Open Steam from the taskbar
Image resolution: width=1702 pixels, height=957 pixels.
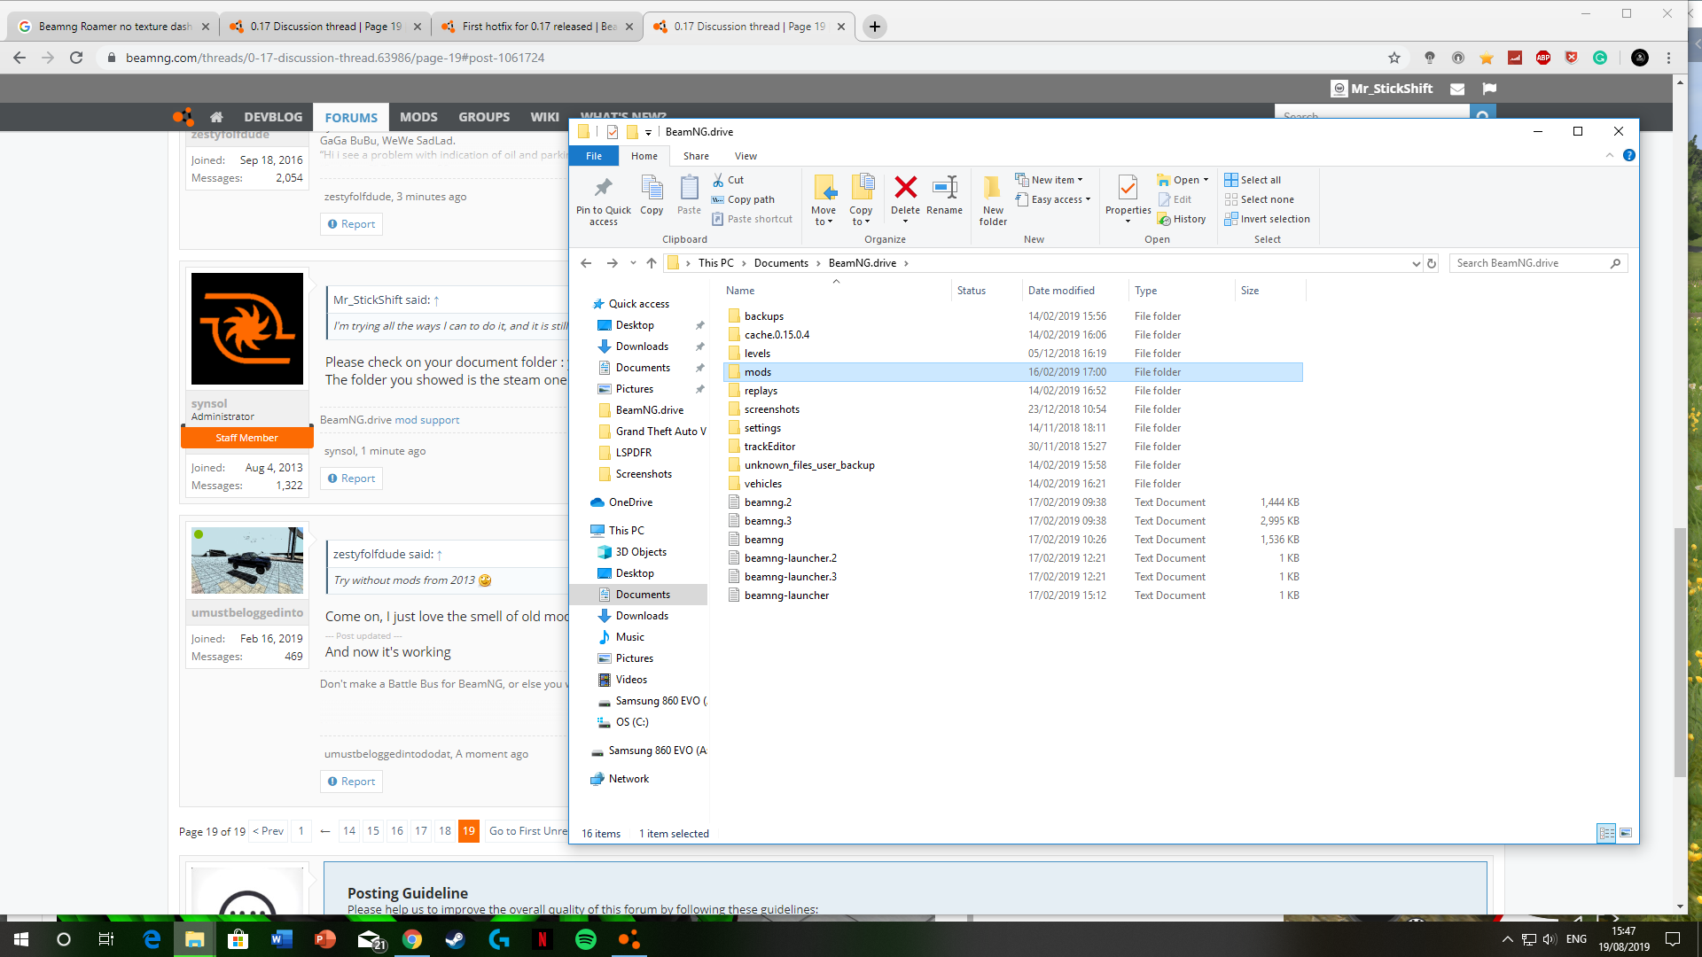click(x=456, y=939)
